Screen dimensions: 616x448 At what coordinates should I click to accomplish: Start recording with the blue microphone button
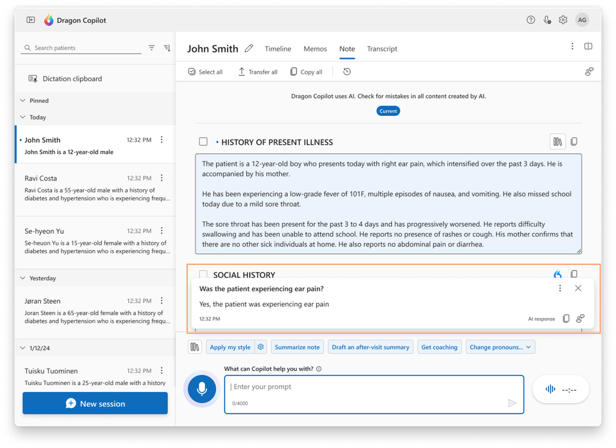[202, 389]
